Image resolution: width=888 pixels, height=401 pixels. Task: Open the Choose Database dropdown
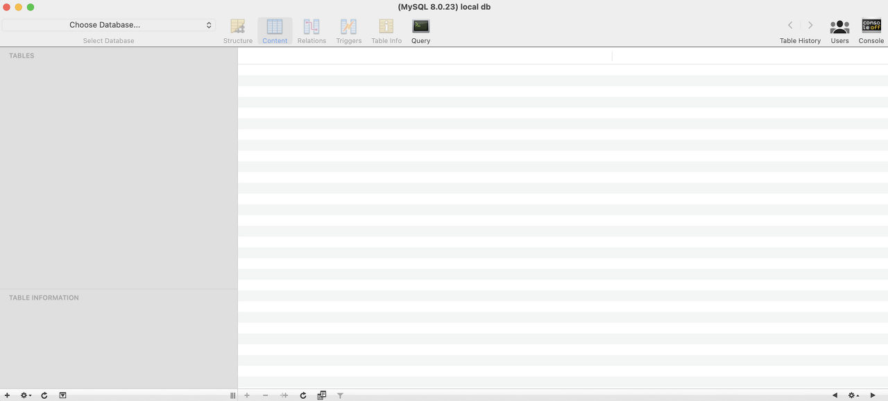click(x=109, y=25)
